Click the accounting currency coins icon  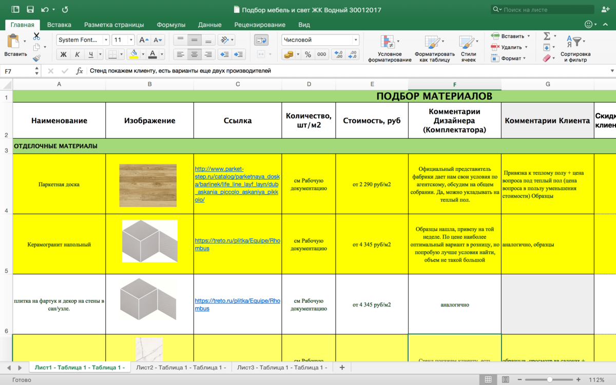(x=288, y=54)
